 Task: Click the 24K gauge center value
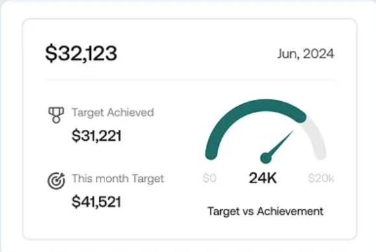(263, 178)
